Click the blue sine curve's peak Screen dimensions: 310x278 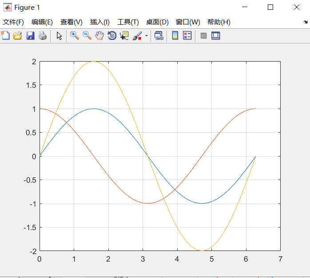click(94, 109)
